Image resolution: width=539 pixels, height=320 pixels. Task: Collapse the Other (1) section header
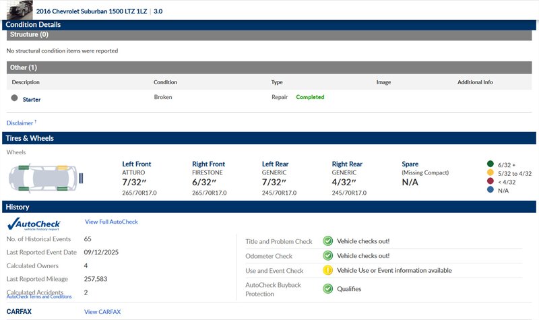click(268, 67)
